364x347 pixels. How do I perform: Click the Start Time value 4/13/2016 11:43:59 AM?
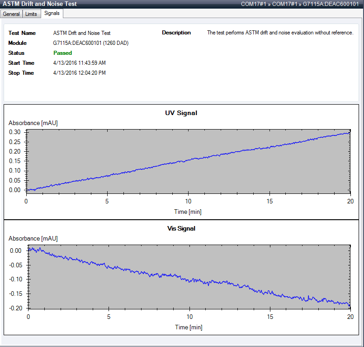tap(80, 63)
